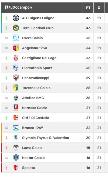This screenshot has width=108, height=177.
Task: Click the Nestor Calcio badge icon
Action: (x=16, y=158)
